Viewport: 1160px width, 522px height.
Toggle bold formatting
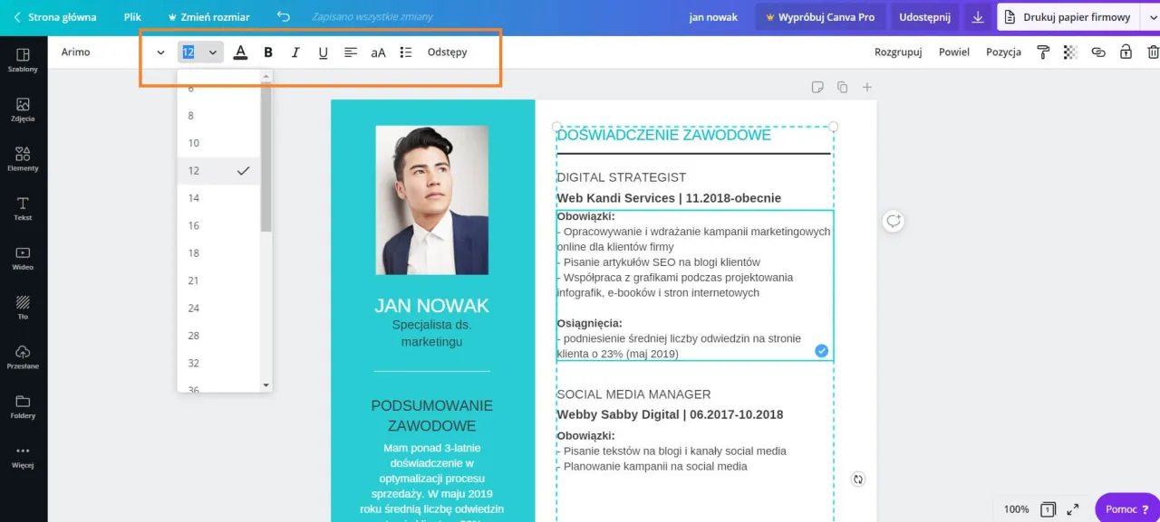click(x=267, y=52)
